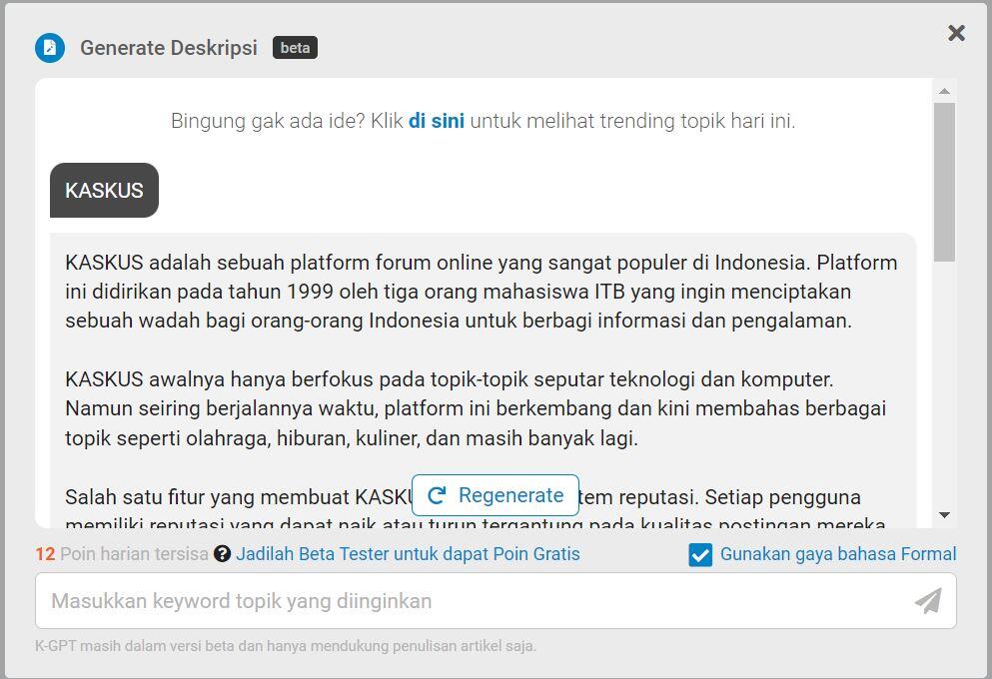Uncheck the Gunakan gaya bahasa Formal checkbox

(x=700, y=555)
